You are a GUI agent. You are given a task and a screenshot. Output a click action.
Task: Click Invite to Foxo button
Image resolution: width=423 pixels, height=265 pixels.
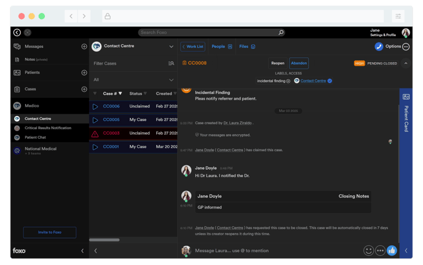point(50,232)
